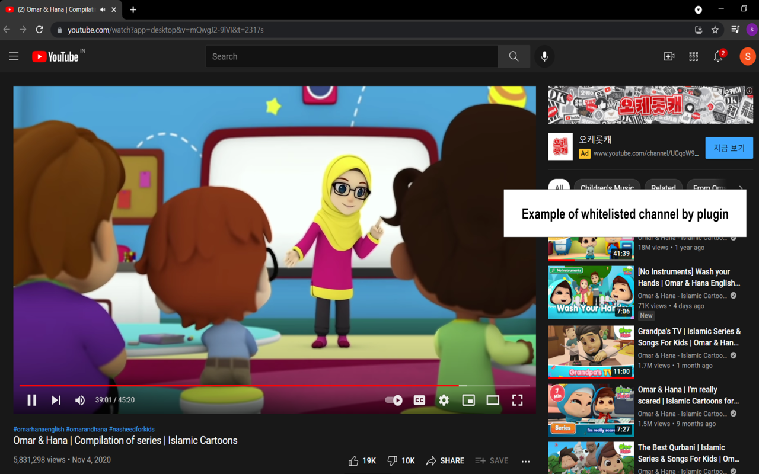Image resolution: width=759 pixels, height=474 pixels.
Task: Open the ad channel URL link
Action: [646, 153]
